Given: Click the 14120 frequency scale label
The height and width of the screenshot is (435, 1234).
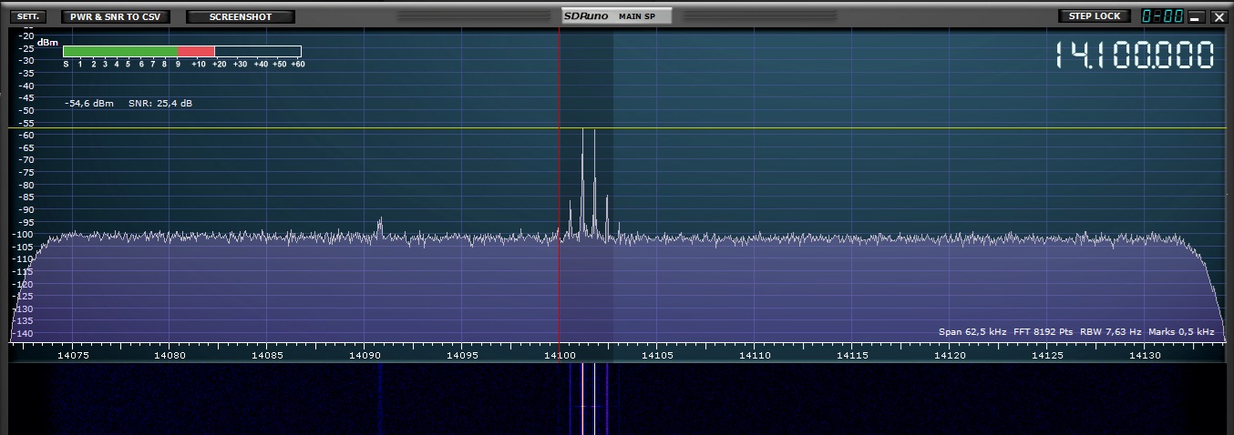Looking at the screenshot, I should (950, 355).
